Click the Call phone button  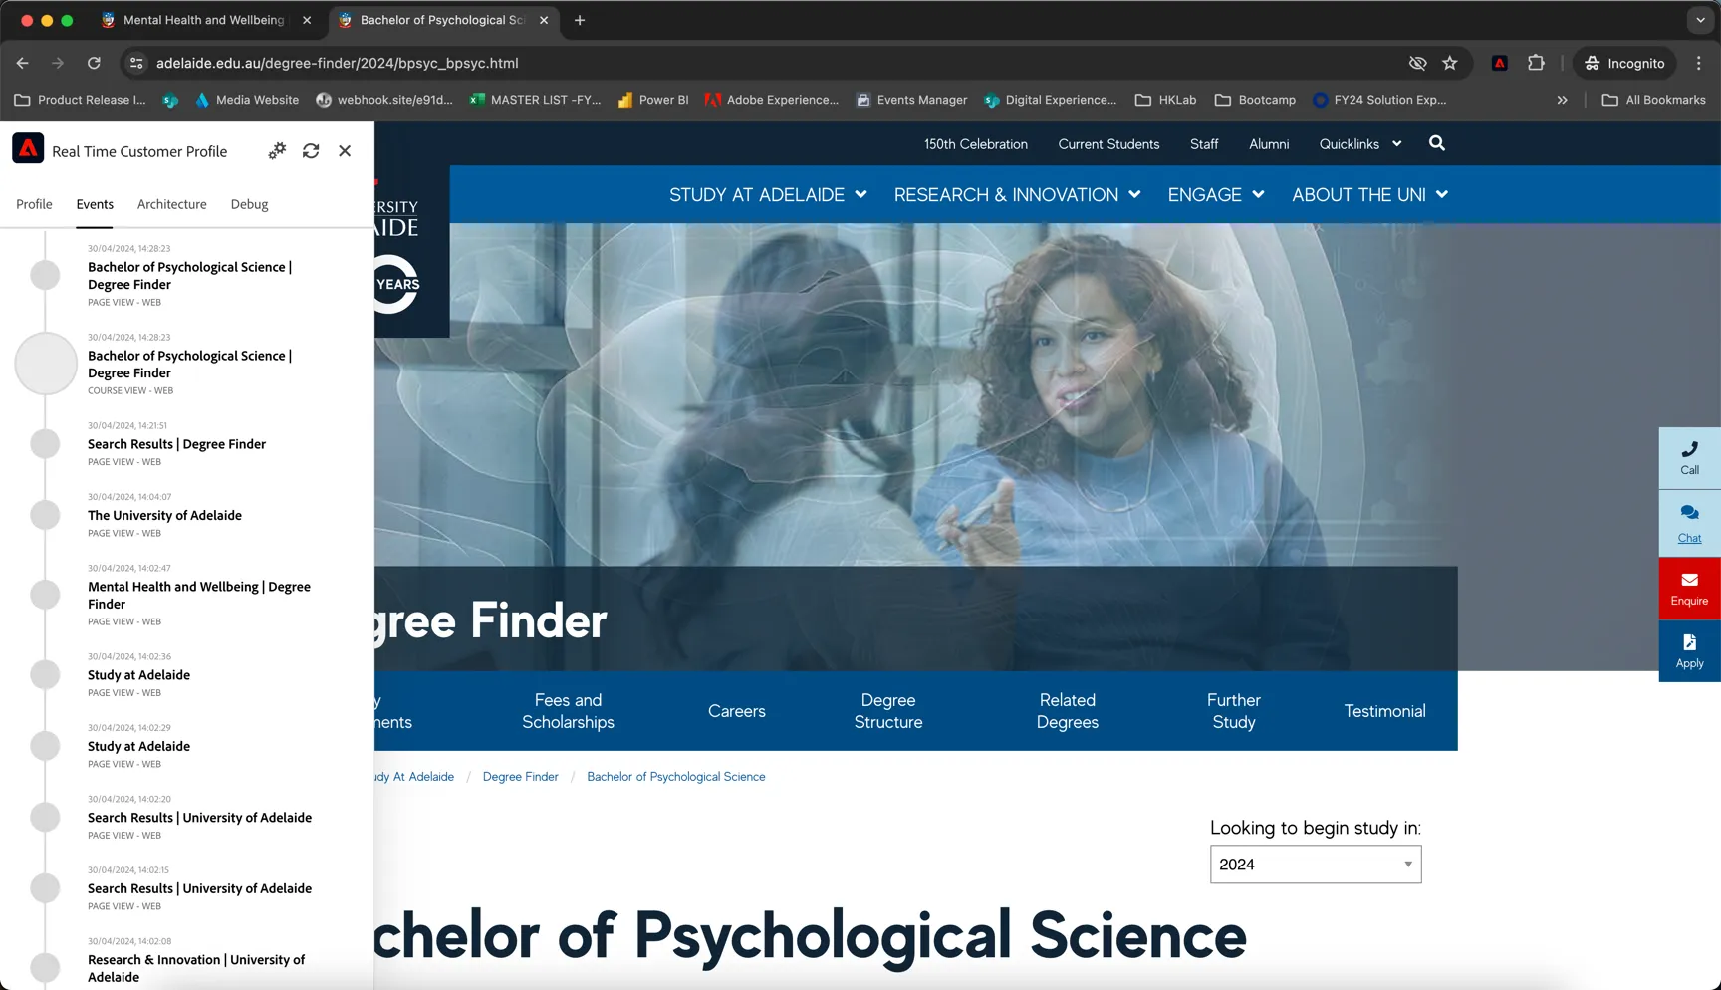(x=1689, y=458)
